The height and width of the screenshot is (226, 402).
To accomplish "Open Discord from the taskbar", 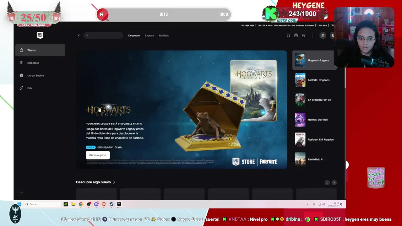I will click(x=96, y=204).
